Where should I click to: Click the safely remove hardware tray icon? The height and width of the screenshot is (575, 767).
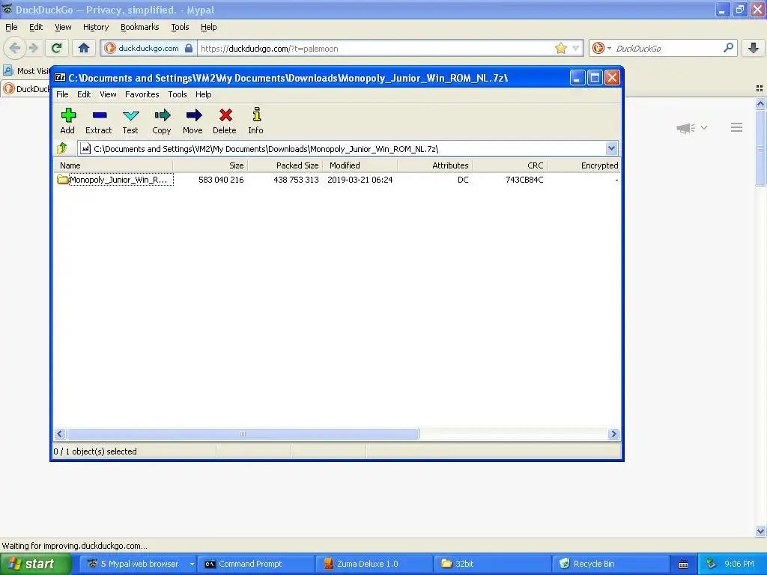tap(712, 564)
